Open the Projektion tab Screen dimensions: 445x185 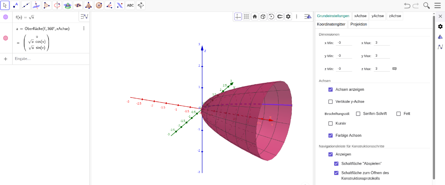[x=358, y=24]
